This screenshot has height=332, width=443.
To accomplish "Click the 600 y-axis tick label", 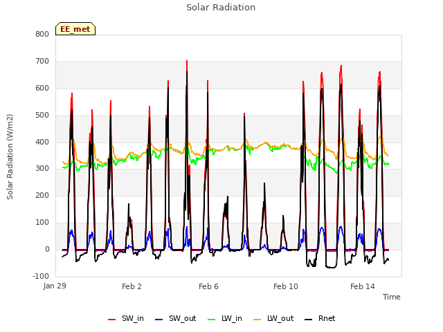I will point(42,89).
